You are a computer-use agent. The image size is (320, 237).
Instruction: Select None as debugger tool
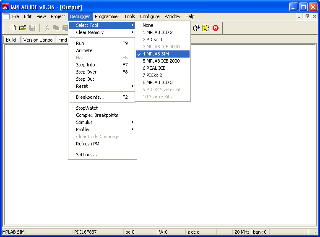click(163, 25)
